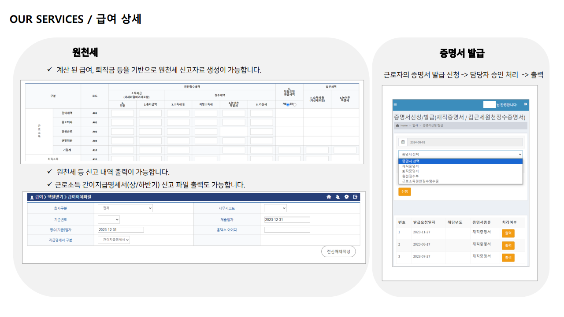
Task: Click the orange 신청 button
Action: 404,192
